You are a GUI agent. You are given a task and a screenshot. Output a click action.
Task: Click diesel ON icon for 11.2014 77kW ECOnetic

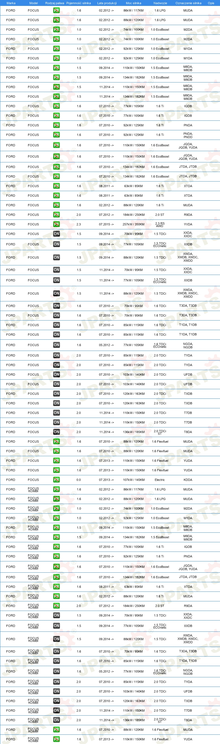(x=56, y=280)
